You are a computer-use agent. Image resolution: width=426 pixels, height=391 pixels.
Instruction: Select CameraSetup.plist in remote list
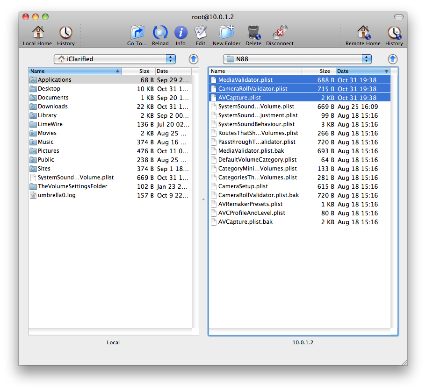pos(243,186)
